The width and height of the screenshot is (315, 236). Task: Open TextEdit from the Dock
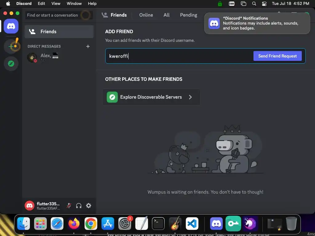pos(142,223)
